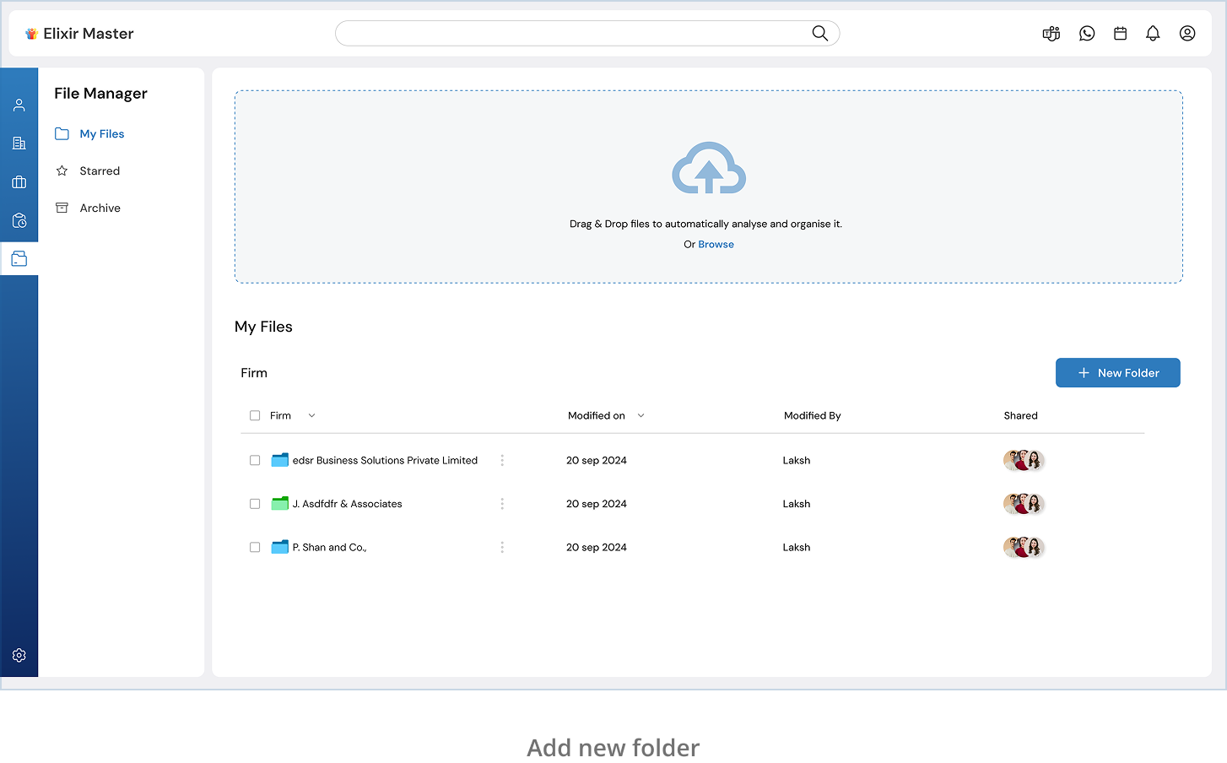Open the calendar icon in header
This screenshot has height=763, width=1227.
(1120, 34)
